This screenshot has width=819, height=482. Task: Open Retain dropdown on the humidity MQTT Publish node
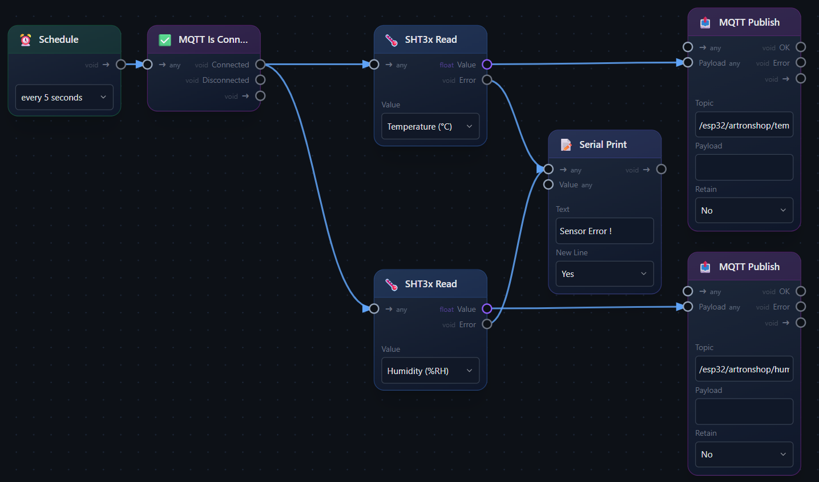744,455
